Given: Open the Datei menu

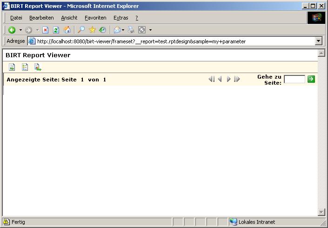Looking at the screenshot, I should pyautogui.click(x=16, y=18).
